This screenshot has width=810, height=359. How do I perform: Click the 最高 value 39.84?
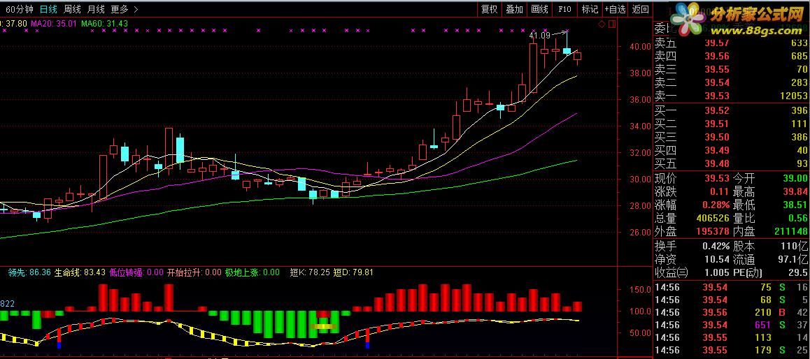[795, 192]
